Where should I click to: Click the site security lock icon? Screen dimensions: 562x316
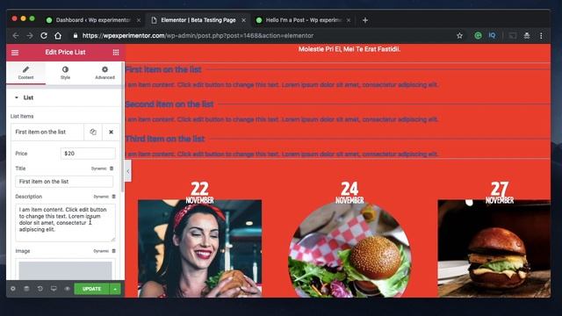[x=76, y=35]
